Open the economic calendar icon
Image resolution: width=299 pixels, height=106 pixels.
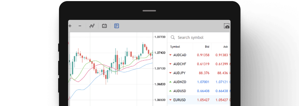(x=104, y=26)
